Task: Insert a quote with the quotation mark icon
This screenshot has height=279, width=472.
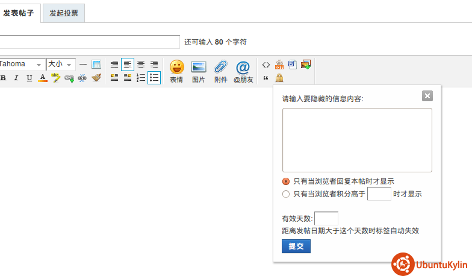Action: tap(266, 78)
